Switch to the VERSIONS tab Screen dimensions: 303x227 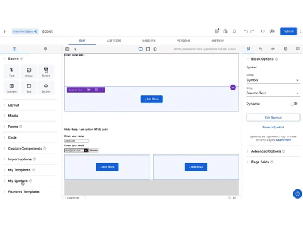pos(184,41)
